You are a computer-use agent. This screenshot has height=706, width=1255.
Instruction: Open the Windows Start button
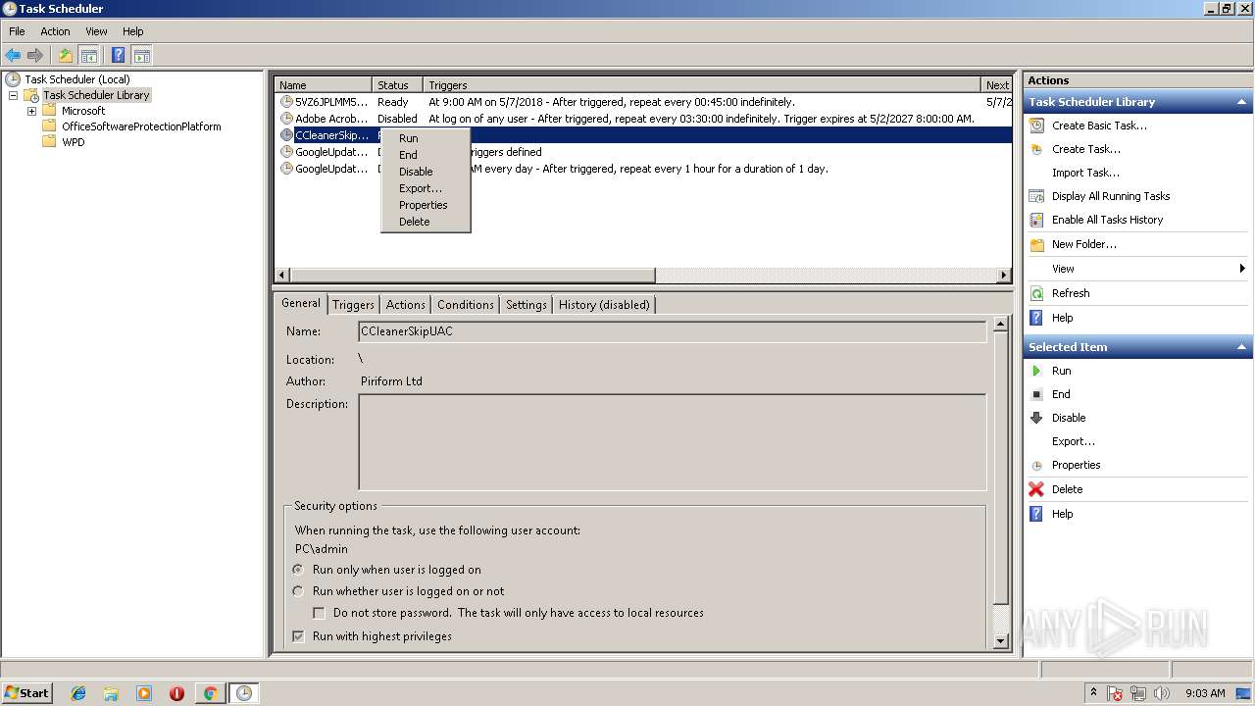pyautogui.click(x=27, y=692)
